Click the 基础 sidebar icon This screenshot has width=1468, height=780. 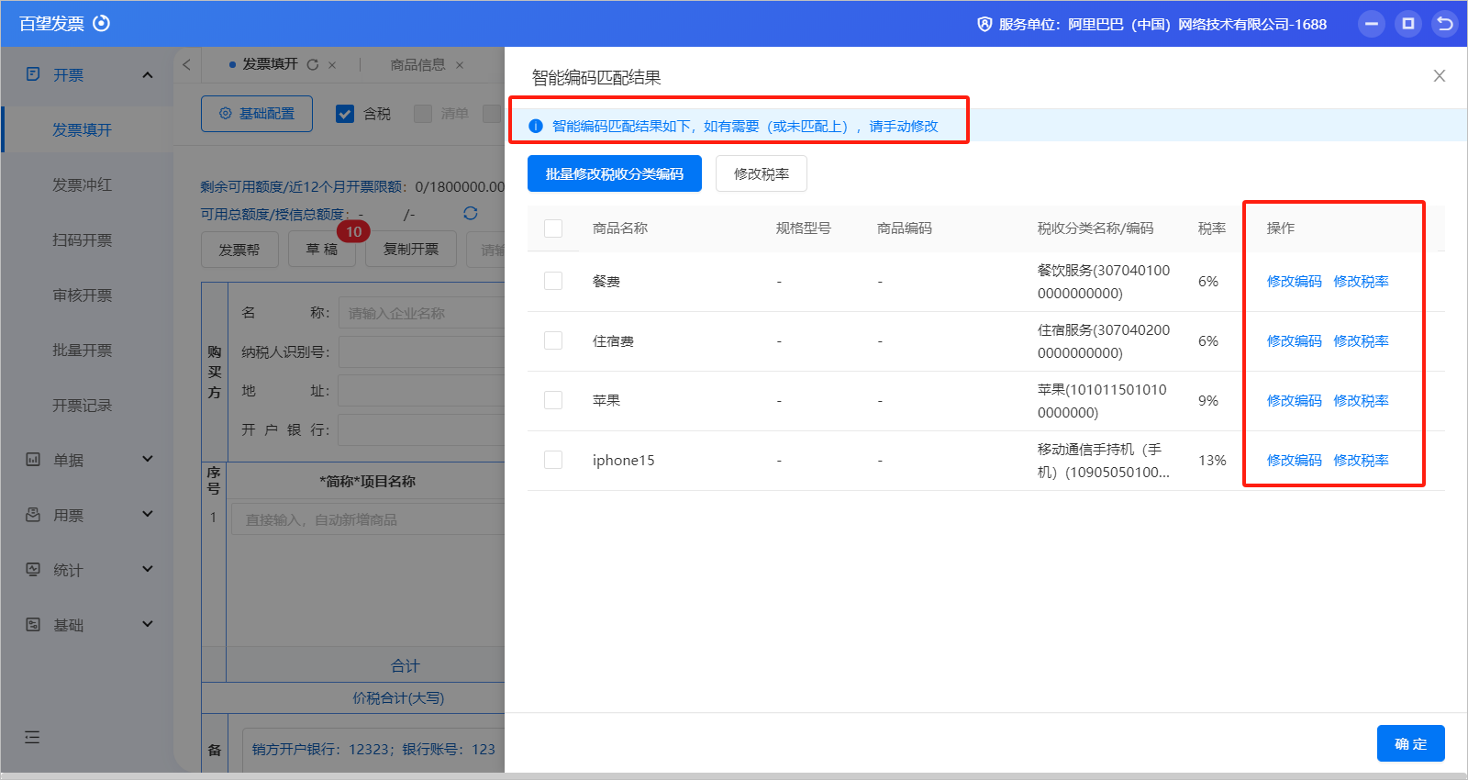click(x=33, y=625)
